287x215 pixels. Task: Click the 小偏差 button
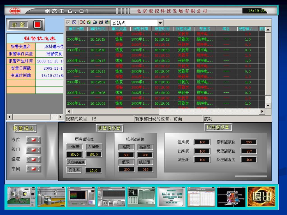(74, 147)
